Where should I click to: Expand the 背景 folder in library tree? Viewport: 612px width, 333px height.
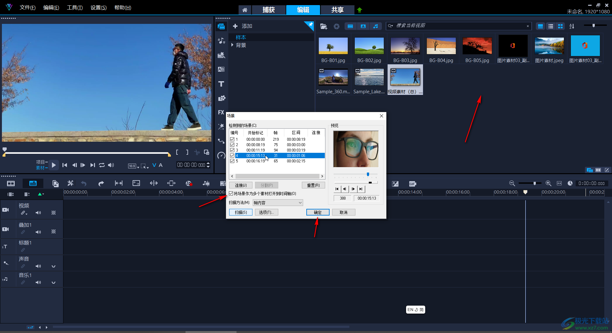tap(232, 45)
